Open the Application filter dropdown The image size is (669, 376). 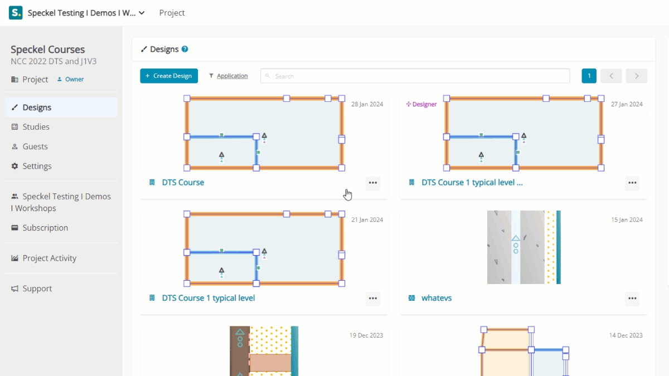(229, 76)
